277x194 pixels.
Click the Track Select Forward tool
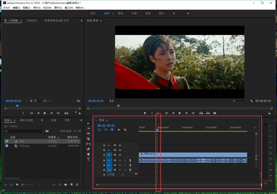pos(88,129)
